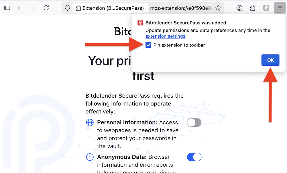Toggle the browser sidebar icon
287x173 pixels.
coord(7,8)
